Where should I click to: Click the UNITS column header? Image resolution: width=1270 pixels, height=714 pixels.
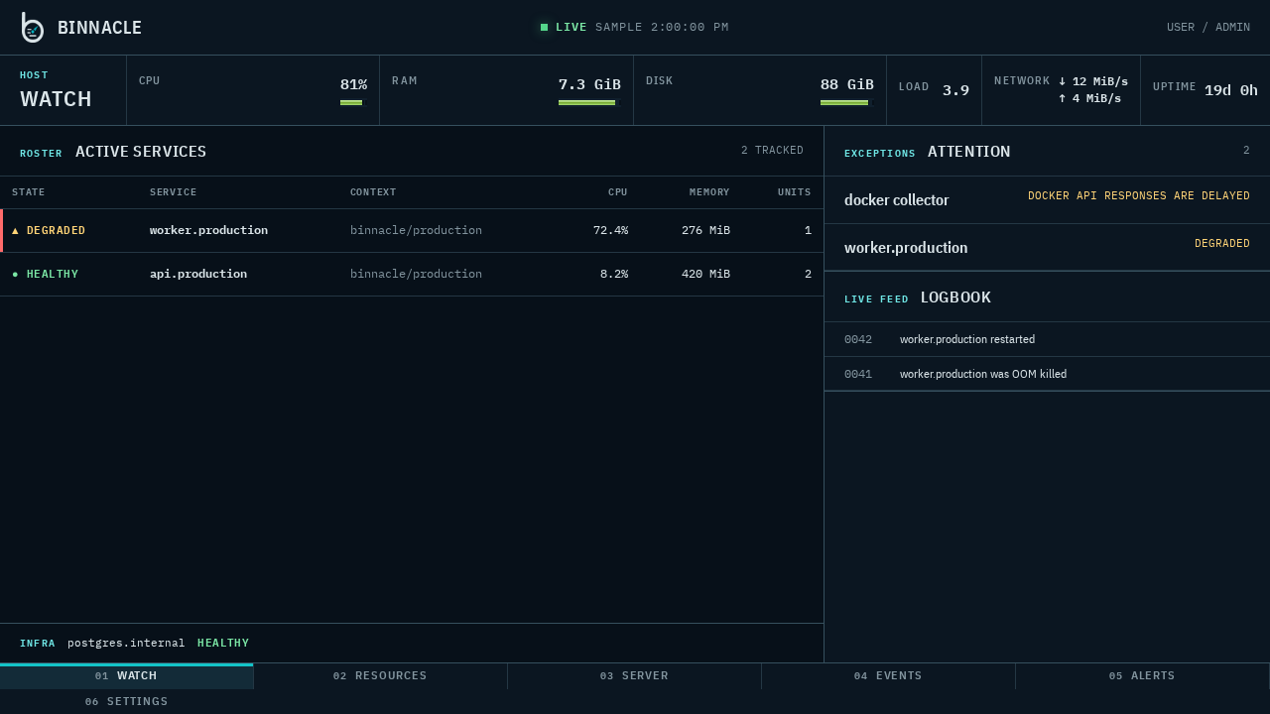tap(795, 192)
